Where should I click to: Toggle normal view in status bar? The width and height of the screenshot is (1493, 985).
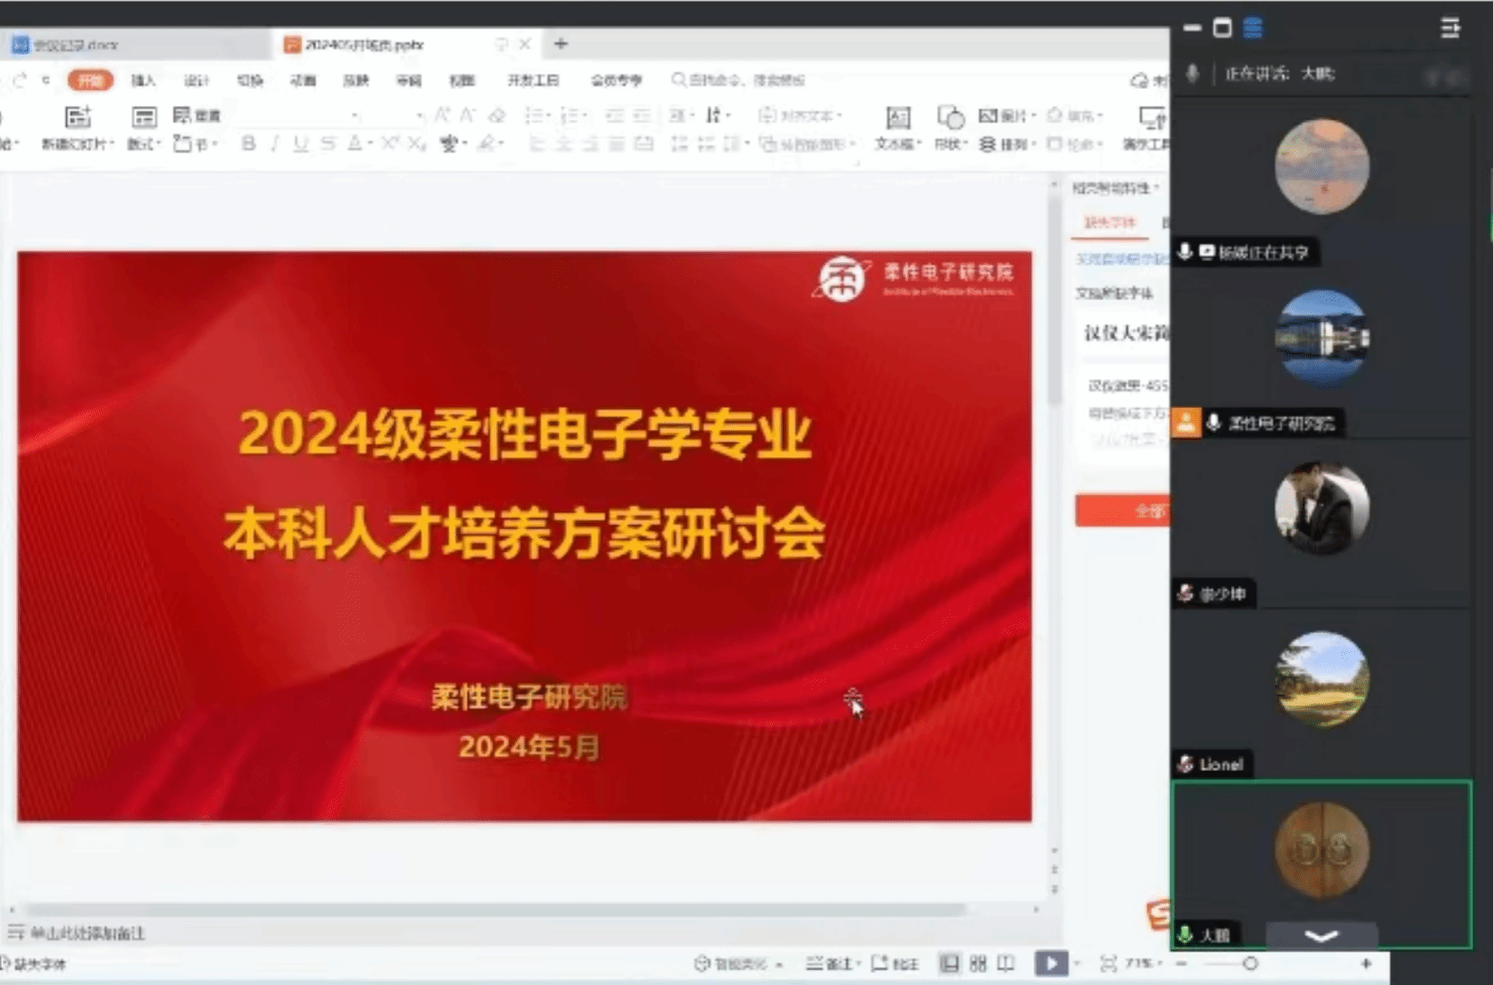coord(949,963)
